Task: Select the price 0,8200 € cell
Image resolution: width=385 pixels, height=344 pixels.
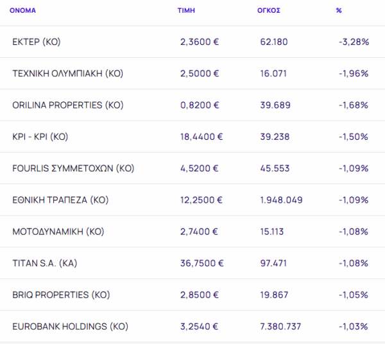Action: pyautogui.click(x=200, y=105)
